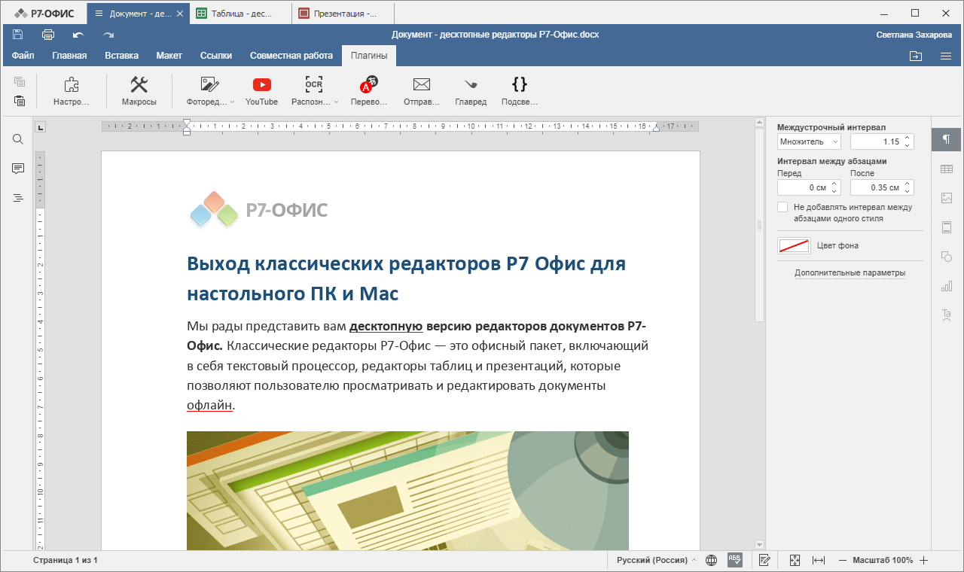Click the Print icon in title bar
The image size is (964, 572).
(x=48, y=35)
